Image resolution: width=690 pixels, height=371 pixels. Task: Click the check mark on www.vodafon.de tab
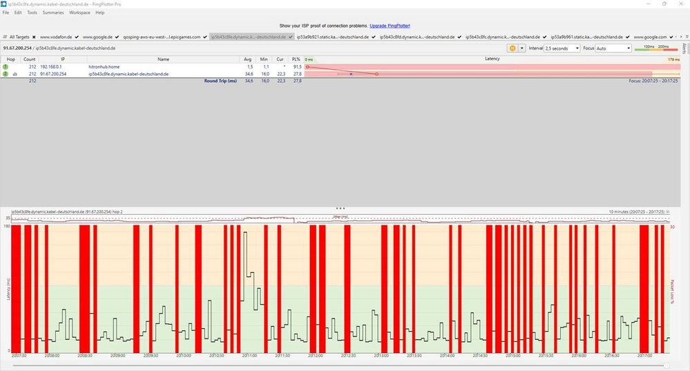[x=77, y=37]
